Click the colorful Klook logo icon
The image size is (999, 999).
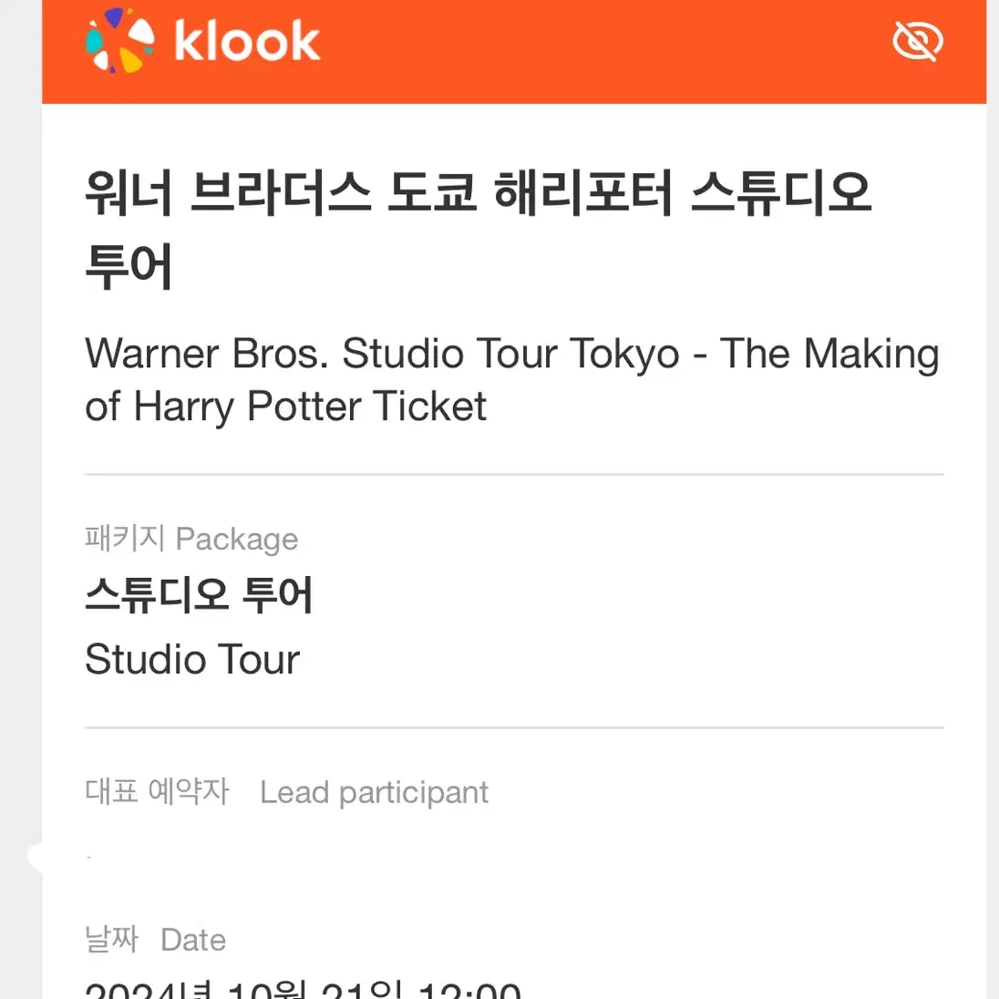[119, 41]
